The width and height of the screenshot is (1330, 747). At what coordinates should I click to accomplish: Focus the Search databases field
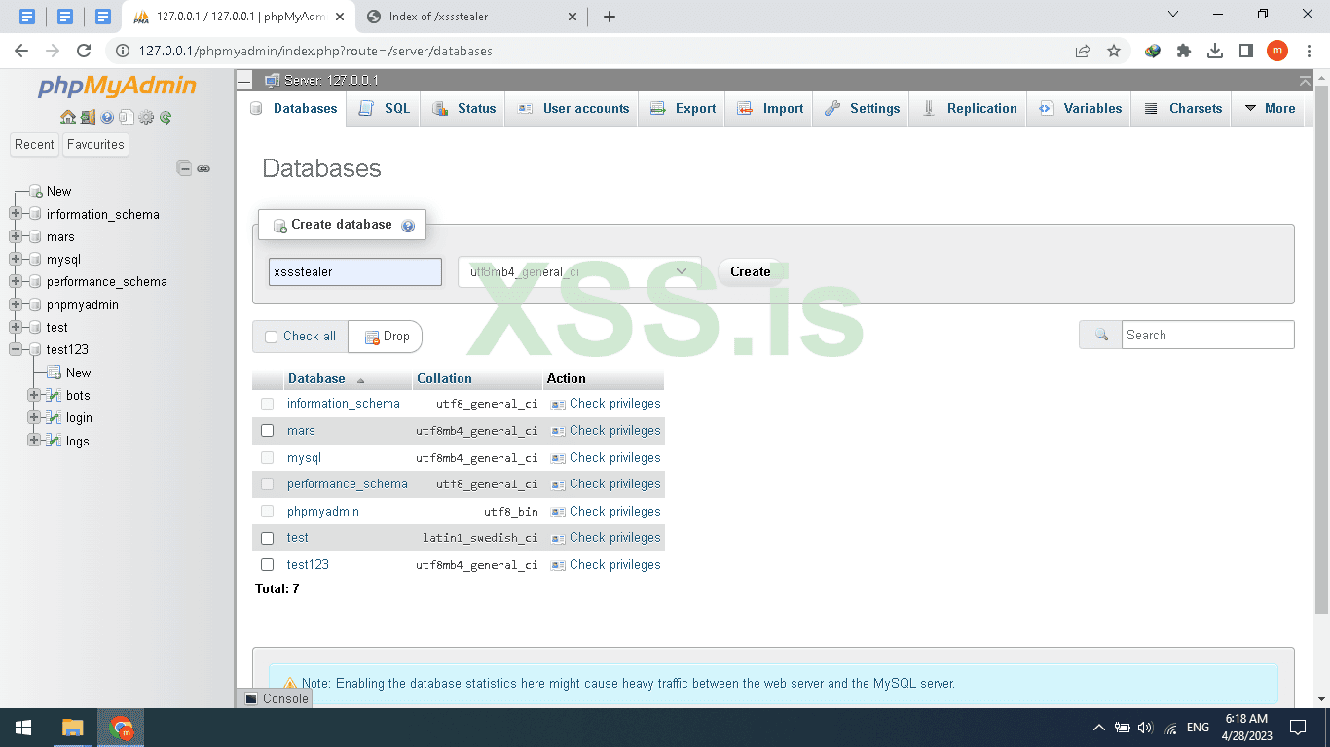(1208, 335)
